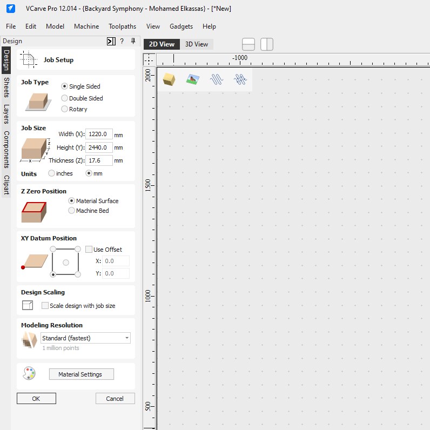
Task: Click the Job Type material block image
Action: 38,102
